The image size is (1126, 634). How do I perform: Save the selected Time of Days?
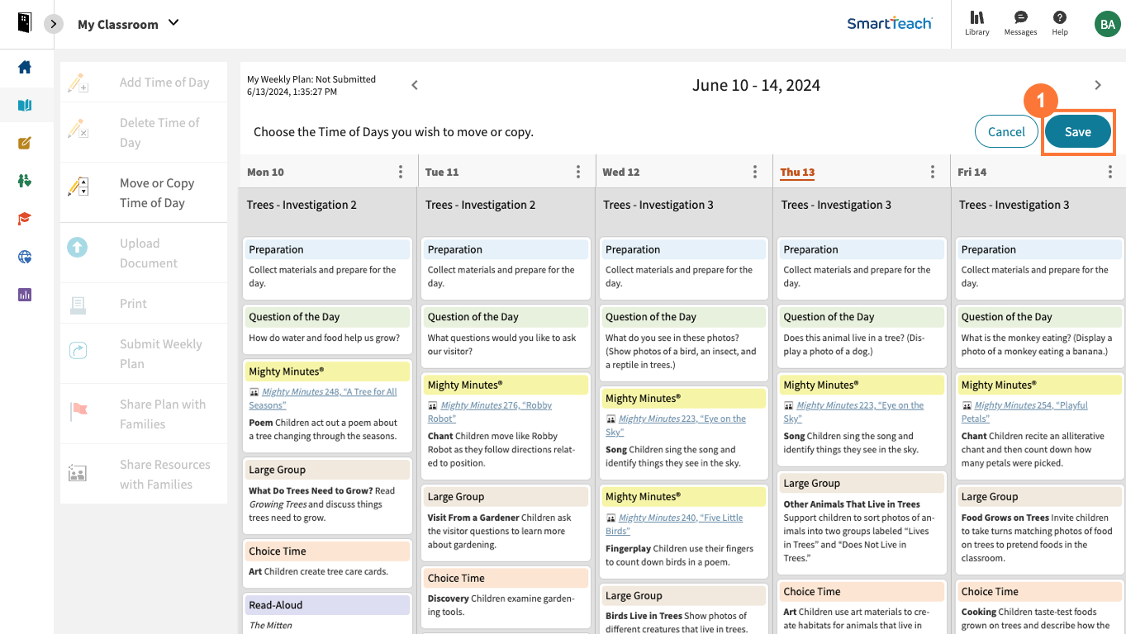1078,131
